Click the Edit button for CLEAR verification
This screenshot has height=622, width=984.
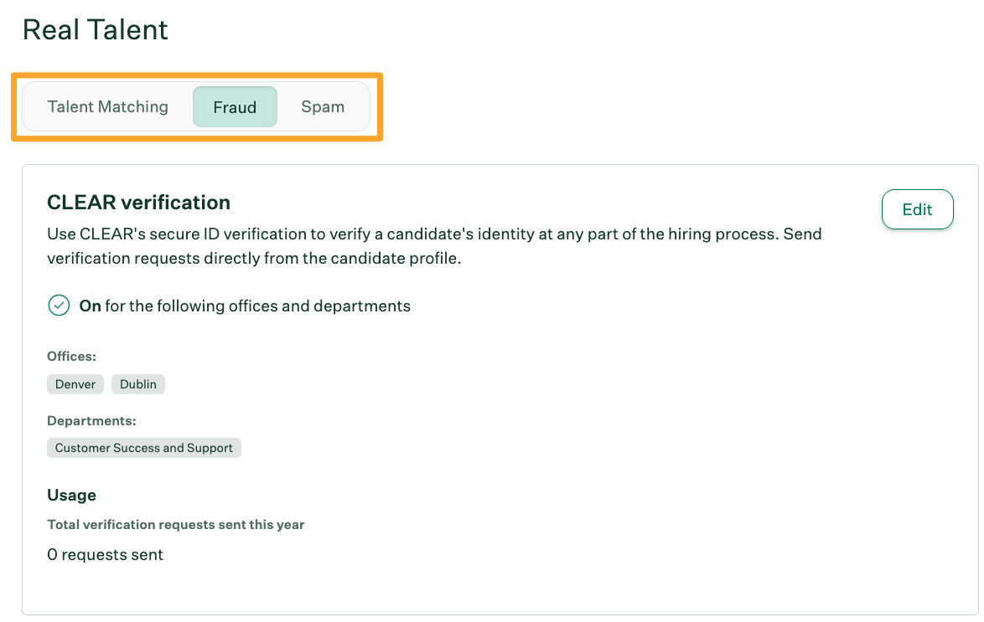click(x=917, y=209)
